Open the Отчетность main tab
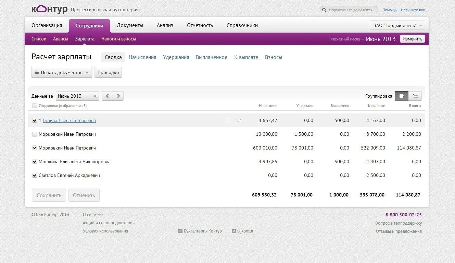The width and height of the screenshot is (455, 263). 200,25
